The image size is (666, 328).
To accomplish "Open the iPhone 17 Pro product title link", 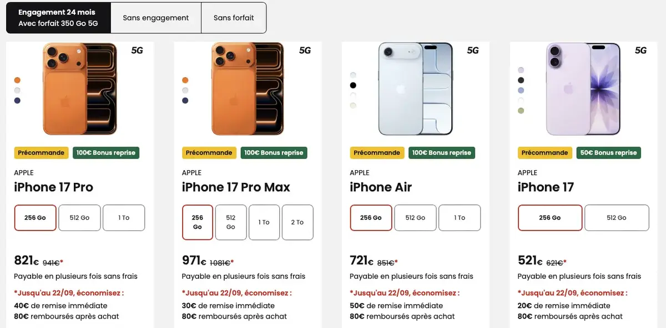I will (x=53, y=187).
